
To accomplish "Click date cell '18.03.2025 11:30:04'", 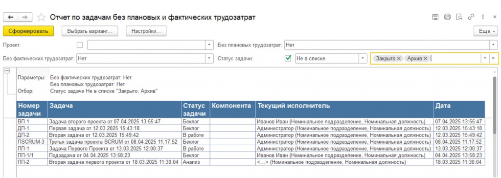I will coord(459,162).
